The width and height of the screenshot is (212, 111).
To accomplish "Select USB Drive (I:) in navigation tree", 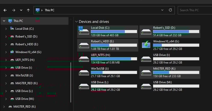I will [x=24, y=68].
